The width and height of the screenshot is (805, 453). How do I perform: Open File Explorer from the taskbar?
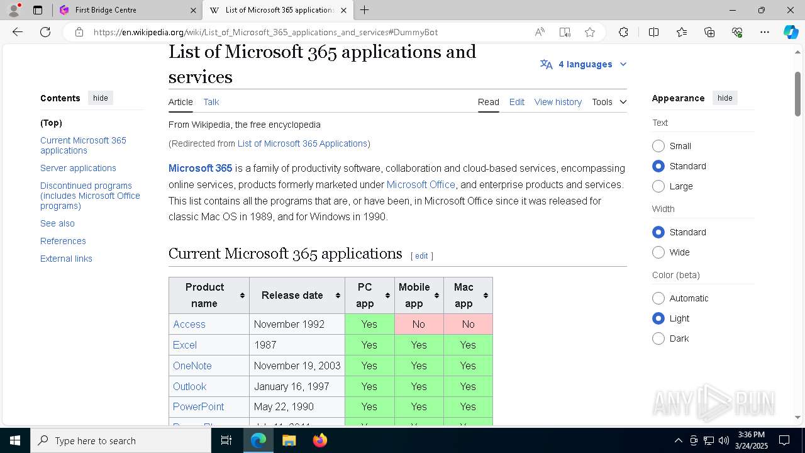[289, 440]
